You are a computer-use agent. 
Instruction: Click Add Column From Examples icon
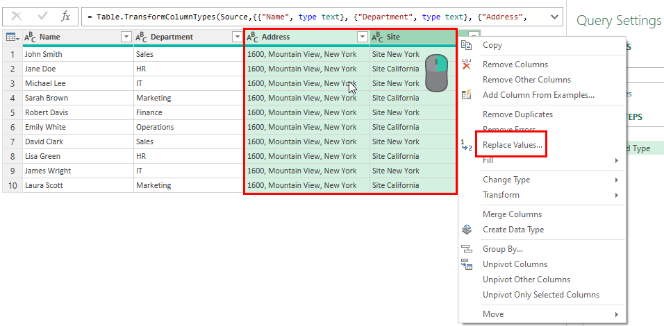466,95
